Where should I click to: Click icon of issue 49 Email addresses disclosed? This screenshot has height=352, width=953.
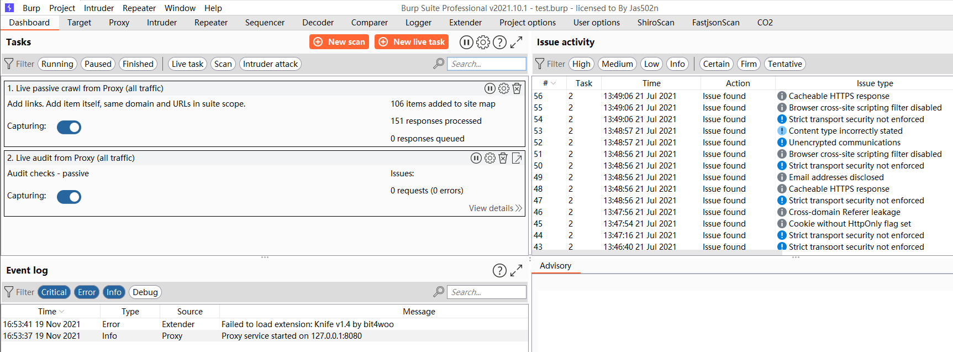click(x=782, y=177)
